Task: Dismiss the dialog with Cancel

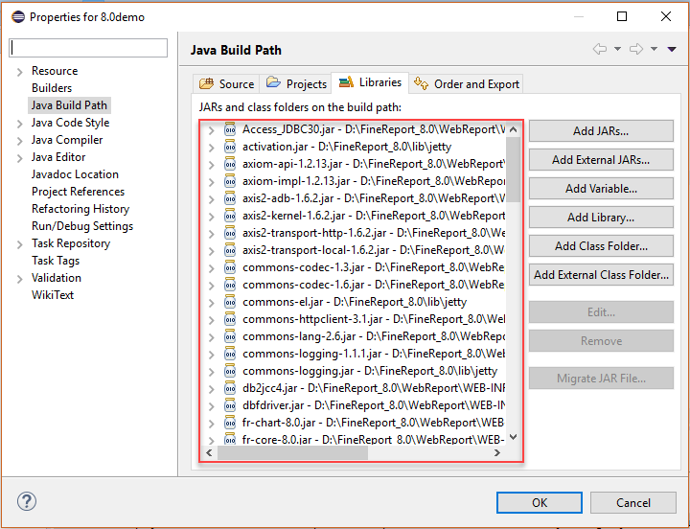Action: (633, 502)
